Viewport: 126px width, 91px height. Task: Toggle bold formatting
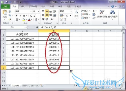pyautogui.click(x=17, y=16)
